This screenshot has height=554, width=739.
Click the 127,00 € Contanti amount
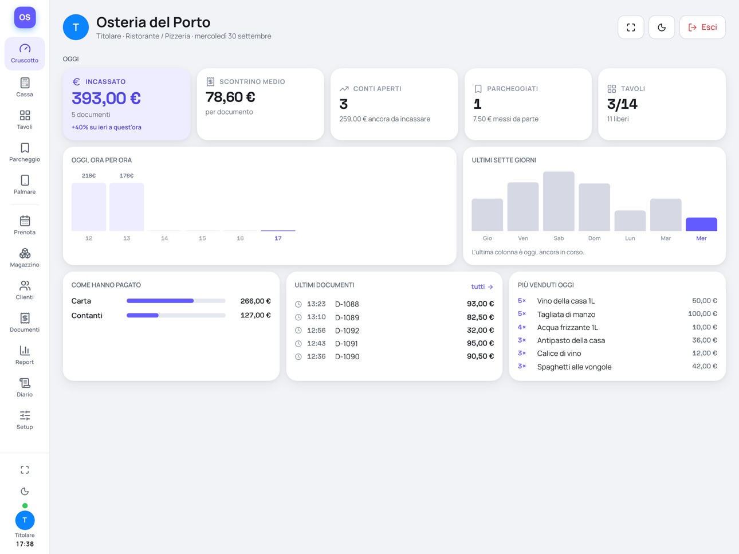click(255, 315)
